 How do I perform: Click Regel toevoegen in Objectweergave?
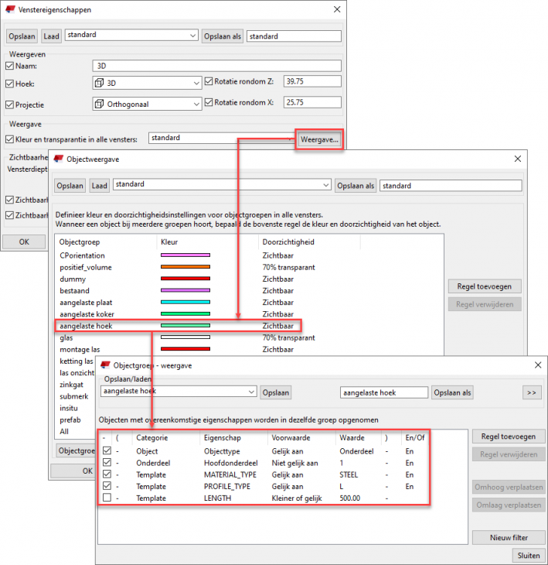[x=485, y=286]
